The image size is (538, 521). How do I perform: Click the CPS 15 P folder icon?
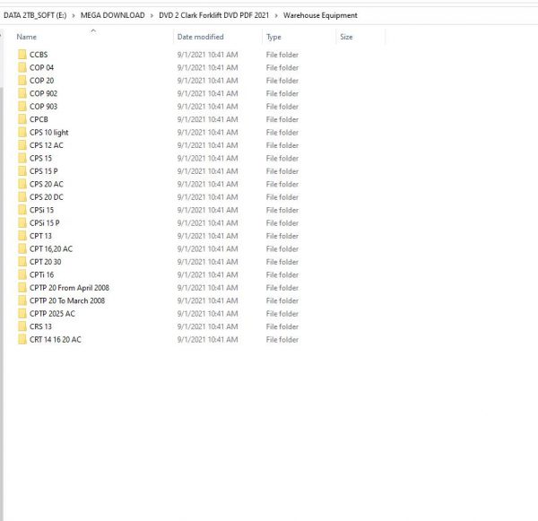click(22, 171)
